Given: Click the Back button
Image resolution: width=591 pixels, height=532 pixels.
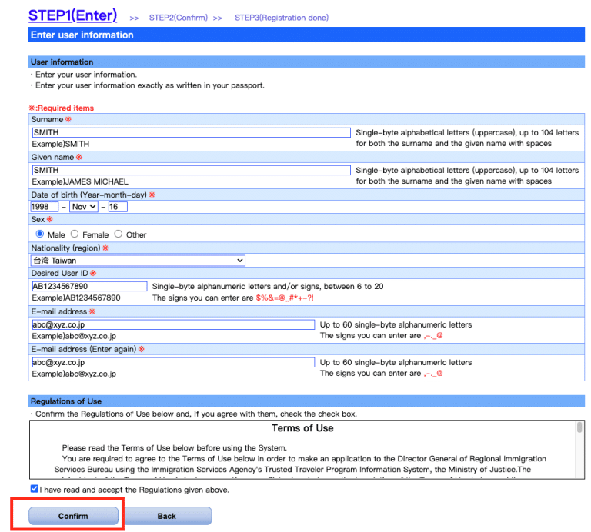Looking at the screenshot, I should [x=167, y=516].
